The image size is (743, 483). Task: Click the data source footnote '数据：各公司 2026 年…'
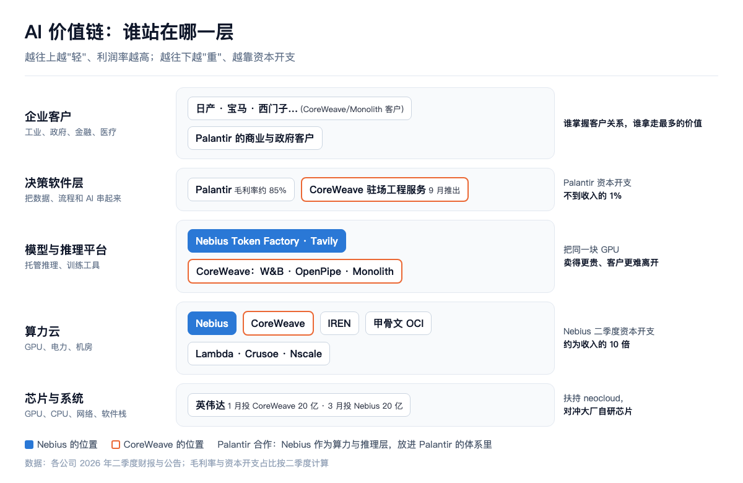(x=176, y=463)
